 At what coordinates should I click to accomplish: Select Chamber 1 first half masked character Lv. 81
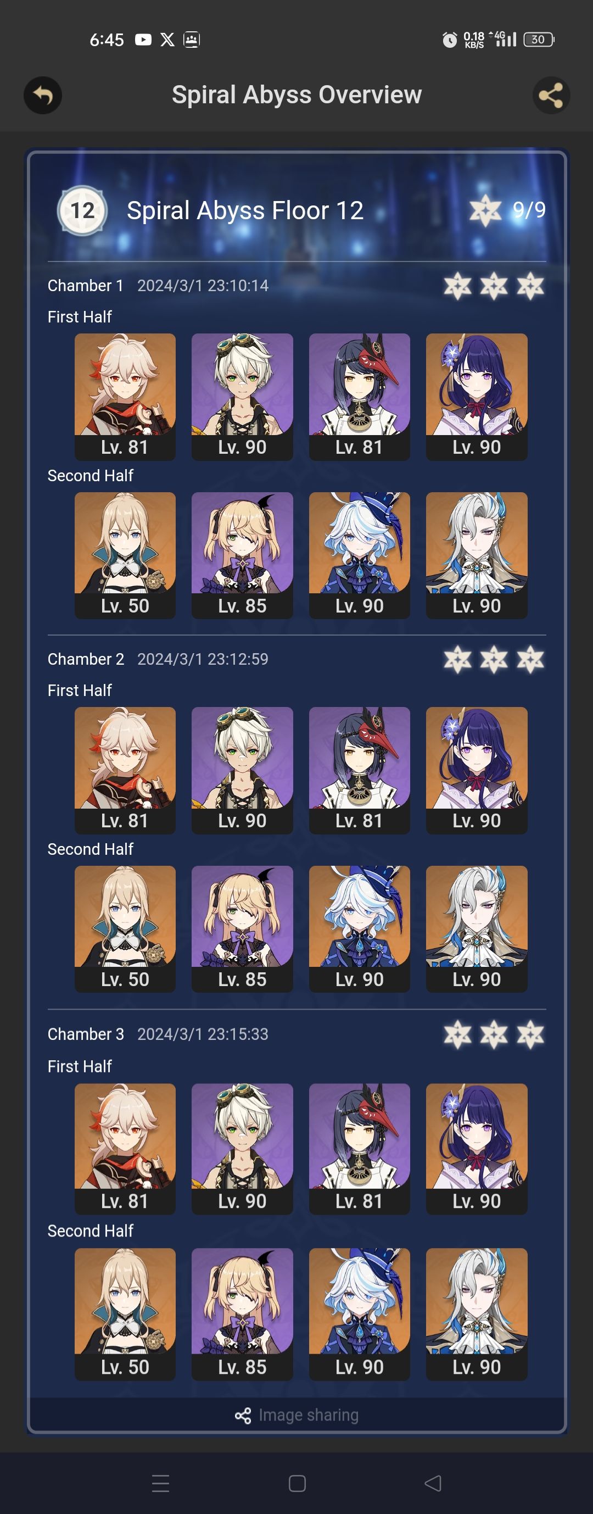click(x=360, y=397)
